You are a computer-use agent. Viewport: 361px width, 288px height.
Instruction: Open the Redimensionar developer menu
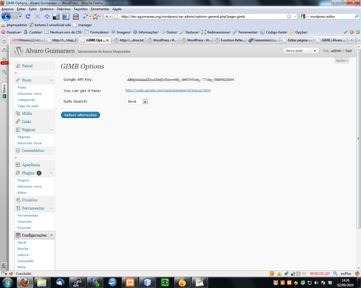point(216,32)
